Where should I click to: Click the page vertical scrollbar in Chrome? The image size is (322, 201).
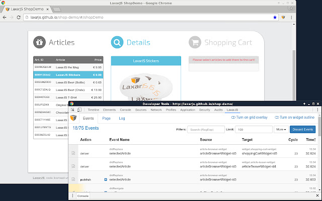294,76
